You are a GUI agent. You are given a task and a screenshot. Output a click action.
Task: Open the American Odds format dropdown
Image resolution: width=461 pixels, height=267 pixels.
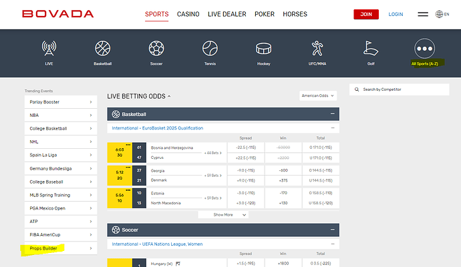click(318, 95)
